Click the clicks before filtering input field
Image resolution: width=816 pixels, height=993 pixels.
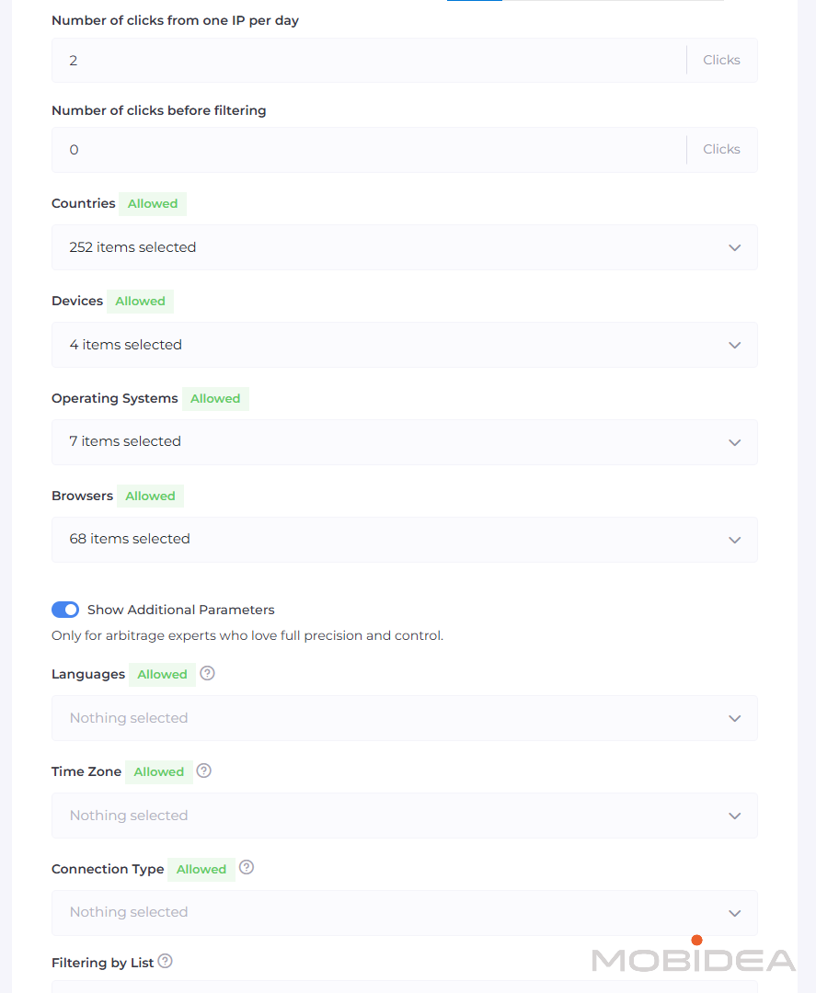click(x=368, y=150)
